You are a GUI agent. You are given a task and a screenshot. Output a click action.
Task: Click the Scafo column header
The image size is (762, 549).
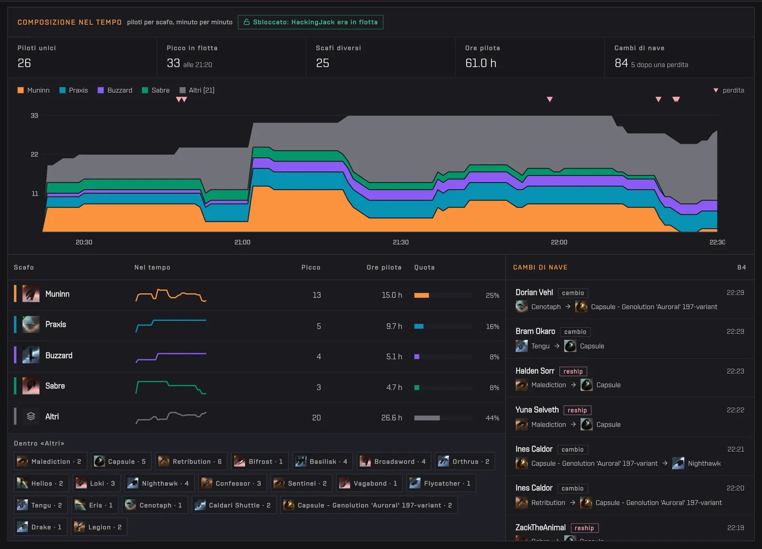[24, 267]
